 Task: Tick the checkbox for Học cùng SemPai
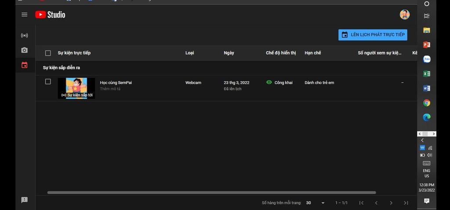[48, 82]
